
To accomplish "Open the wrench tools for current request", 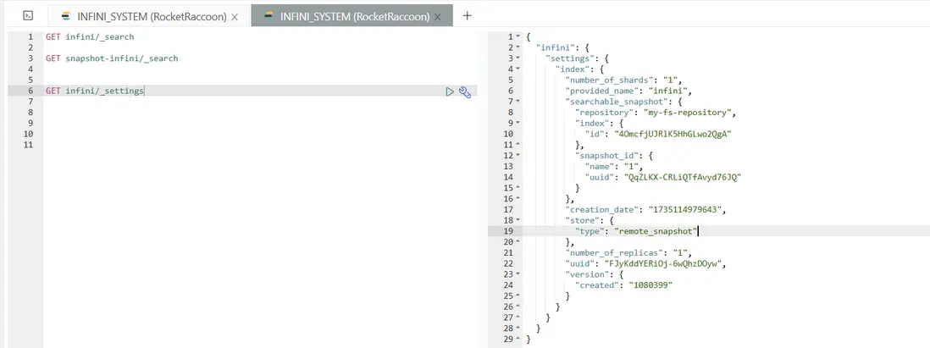I will (465, 91).
